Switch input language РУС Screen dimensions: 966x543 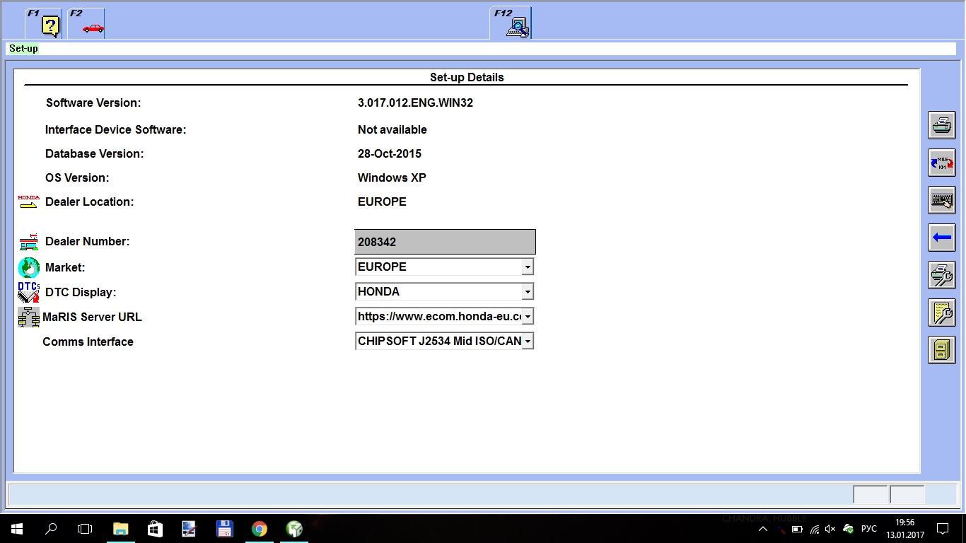pyautogui.click(x=869, y=529)
